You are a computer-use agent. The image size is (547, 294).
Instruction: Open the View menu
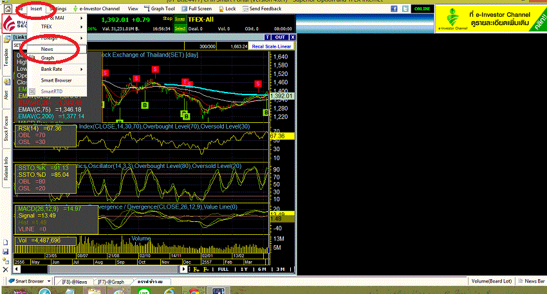pos(133,9)
